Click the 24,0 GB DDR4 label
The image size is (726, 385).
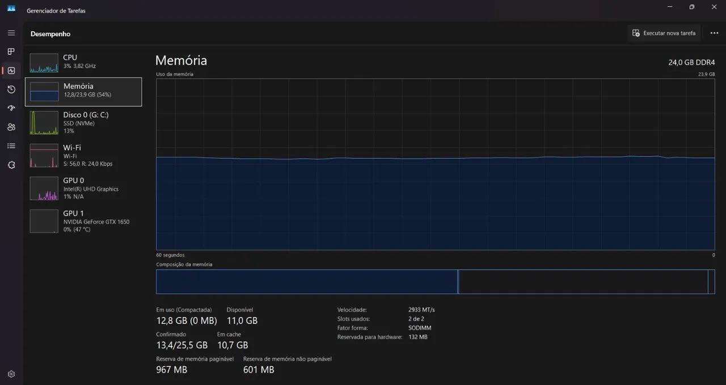pyautogui.click(x=691, y=62)
